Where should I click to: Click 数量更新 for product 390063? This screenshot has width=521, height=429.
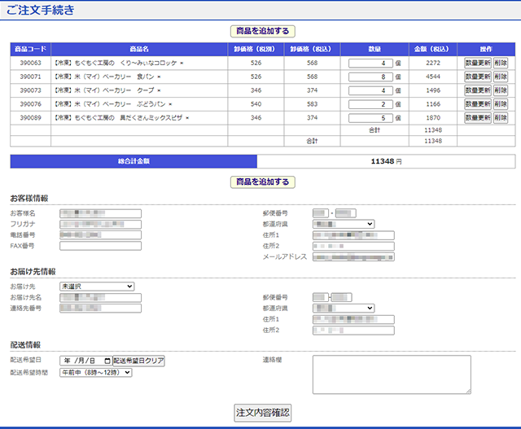(x=477, y=63)
